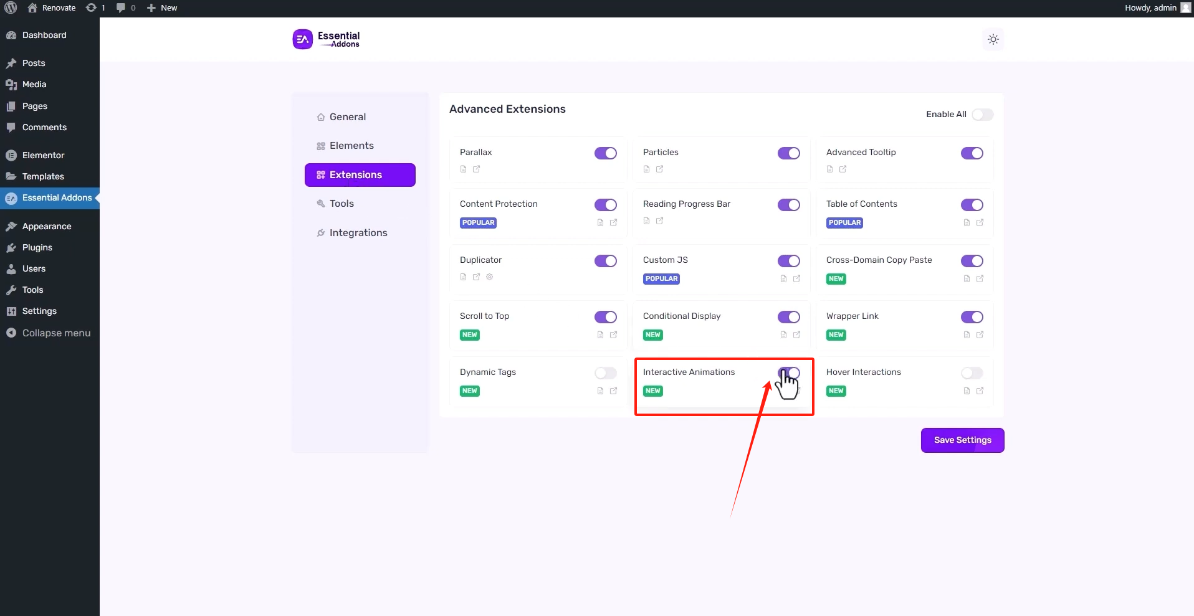The height and width of the screenshot is (616, 1194).
Task: Disable the Content Protection toggle
Action: (605, 205)
